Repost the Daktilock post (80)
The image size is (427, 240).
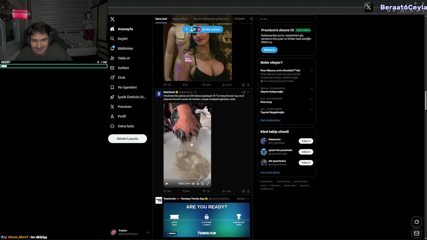pos(186,191)
